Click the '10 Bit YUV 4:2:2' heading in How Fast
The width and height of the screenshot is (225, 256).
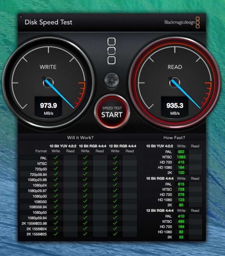click(x=160, y=146)
